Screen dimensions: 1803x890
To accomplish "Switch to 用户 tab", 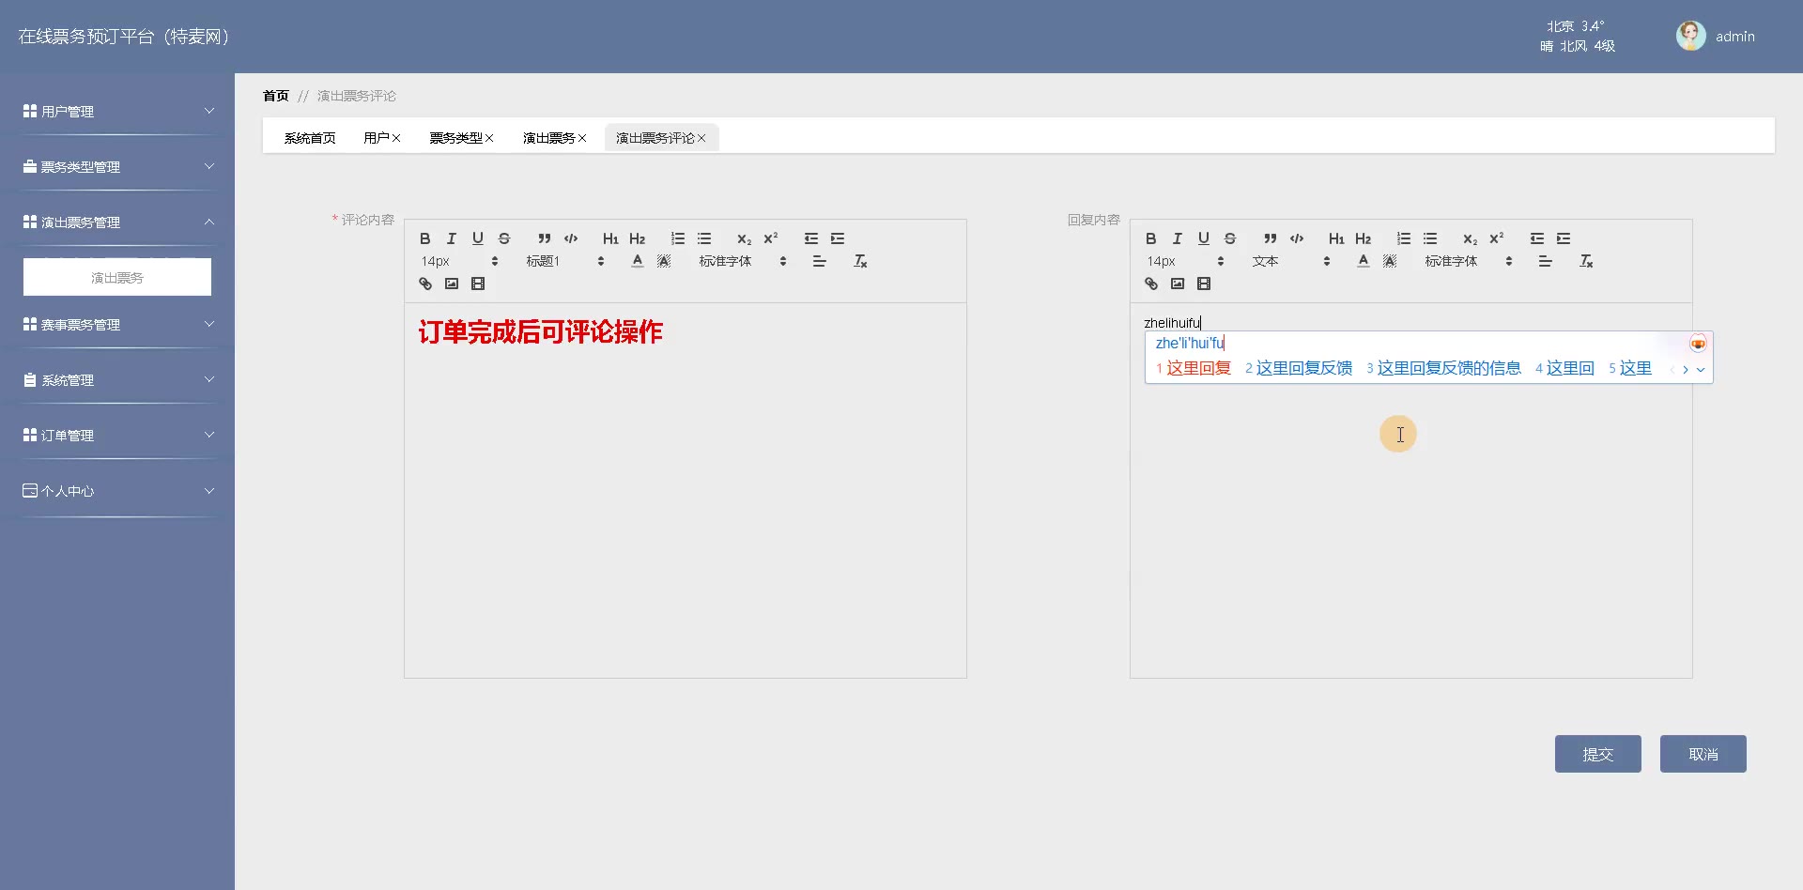I will tap(376, 138).
